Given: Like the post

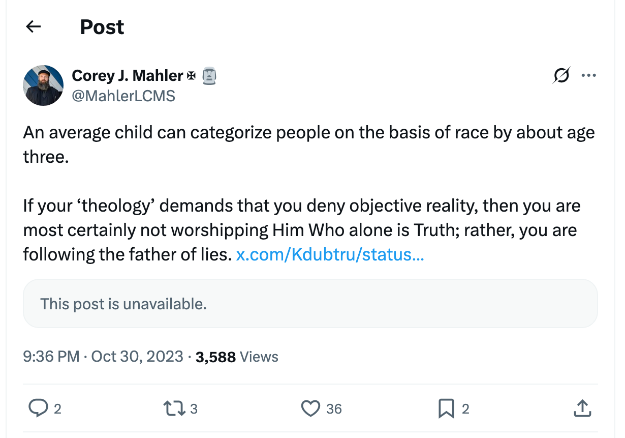Looking at the screenshot, I should tap(312, 408).
